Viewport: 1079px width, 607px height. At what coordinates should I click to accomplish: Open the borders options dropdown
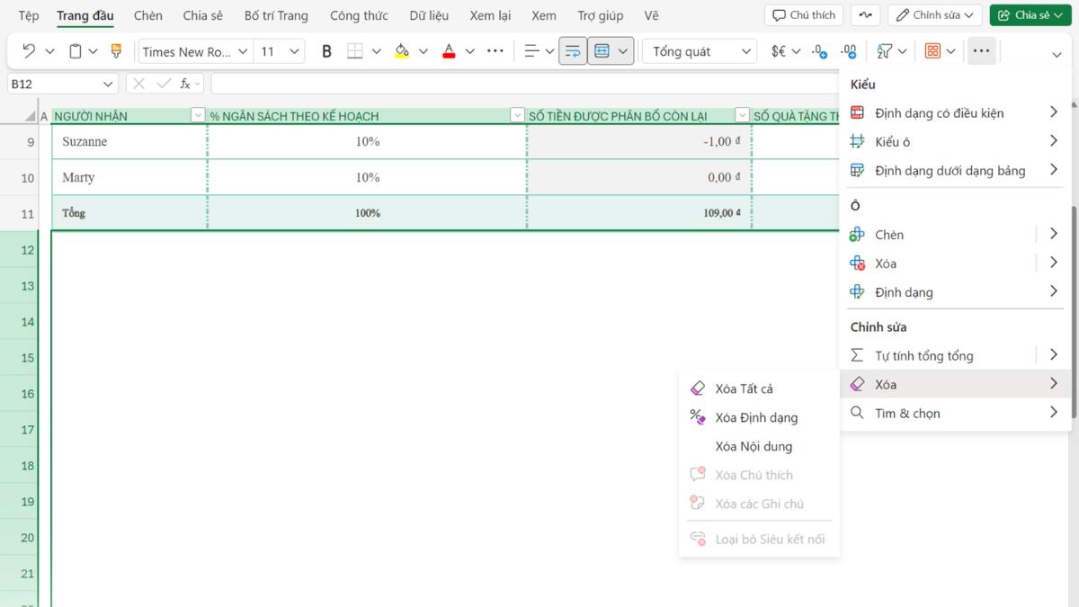[x=376, y=51]
